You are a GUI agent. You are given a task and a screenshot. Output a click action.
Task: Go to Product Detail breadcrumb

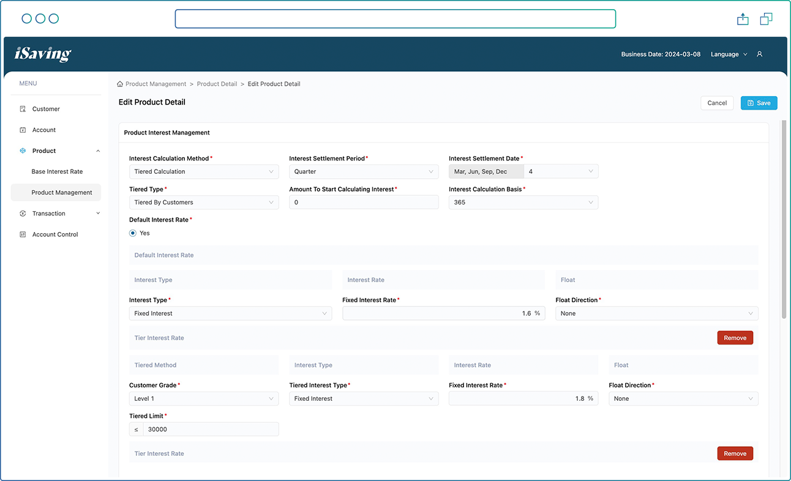(x=217, y=84)
